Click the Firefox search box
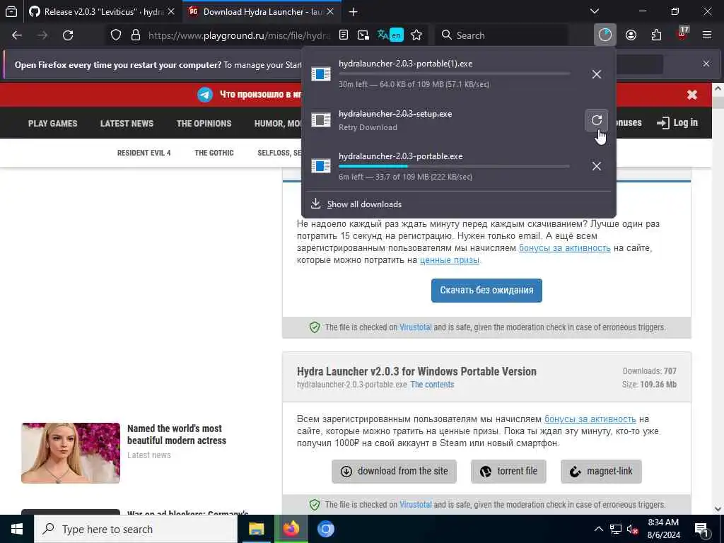This screenshot has width=724, height=543. point(501,35)
